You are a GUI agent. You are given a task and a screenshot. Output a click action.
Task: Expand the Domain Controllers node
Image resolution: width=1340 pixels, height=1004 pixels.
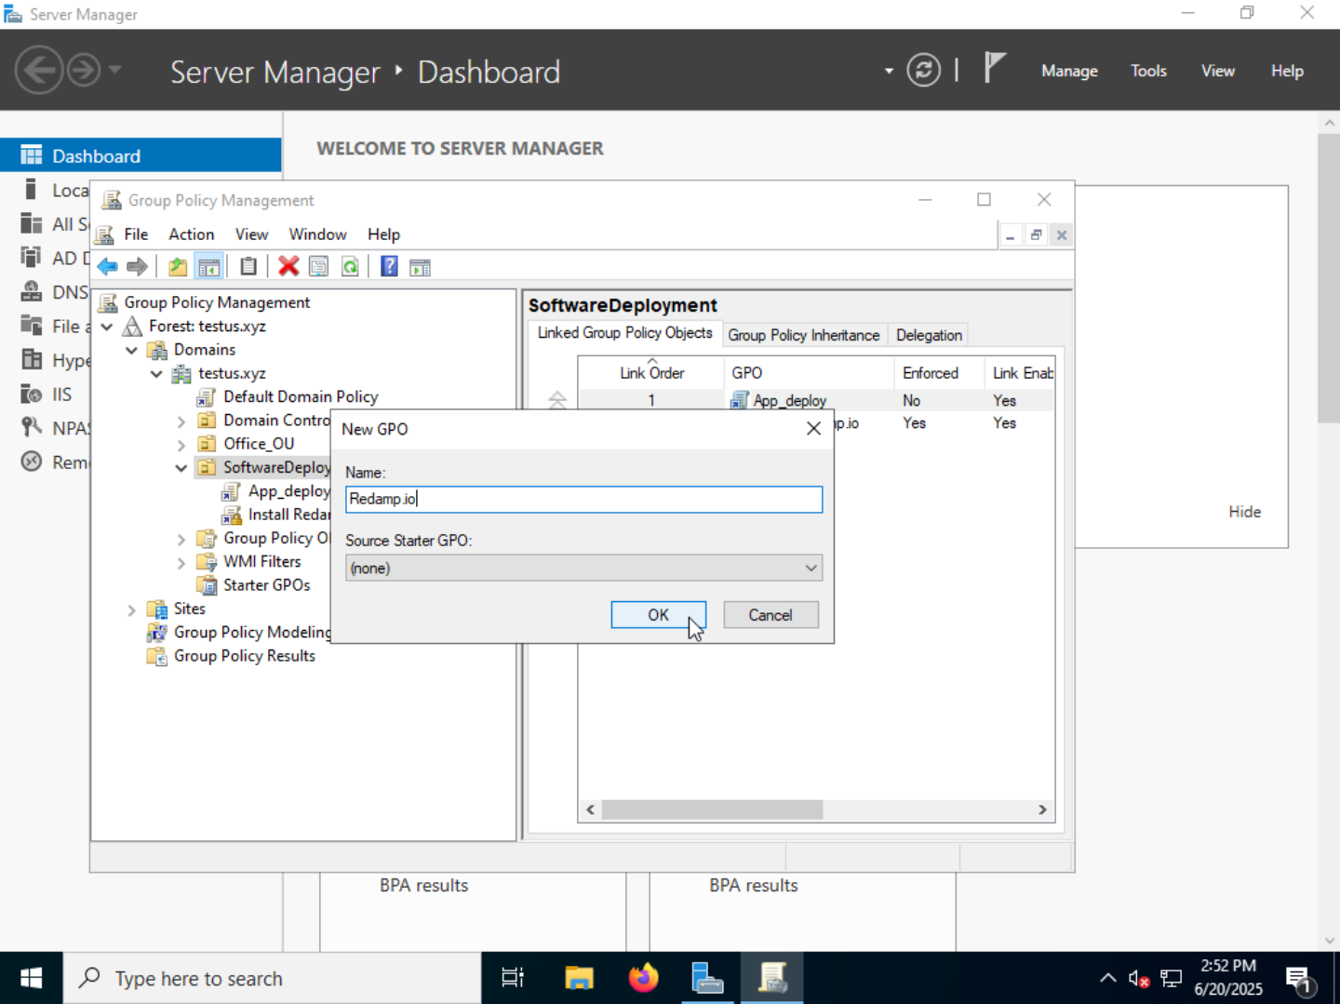pos(181,422)
